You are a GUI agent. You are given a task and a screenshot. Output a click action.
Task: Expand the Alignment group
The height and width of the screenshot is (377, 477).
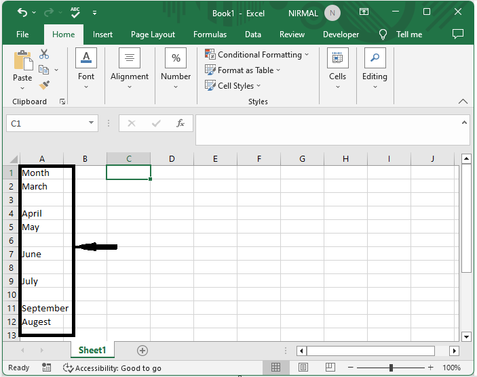pyautogui.click(x=130, y=68)
